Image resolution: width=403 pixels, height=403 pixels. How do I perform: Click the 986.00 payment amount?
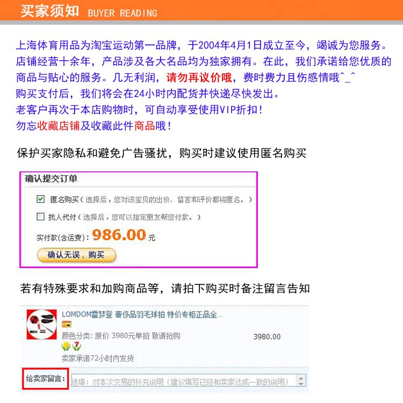(x=119, y=235)
